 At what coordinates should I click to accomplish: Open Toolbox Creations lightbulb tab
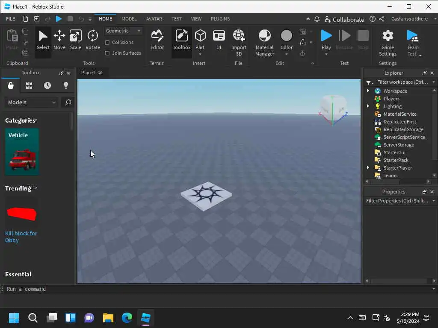pyautogui.click(x=66, y=85)
